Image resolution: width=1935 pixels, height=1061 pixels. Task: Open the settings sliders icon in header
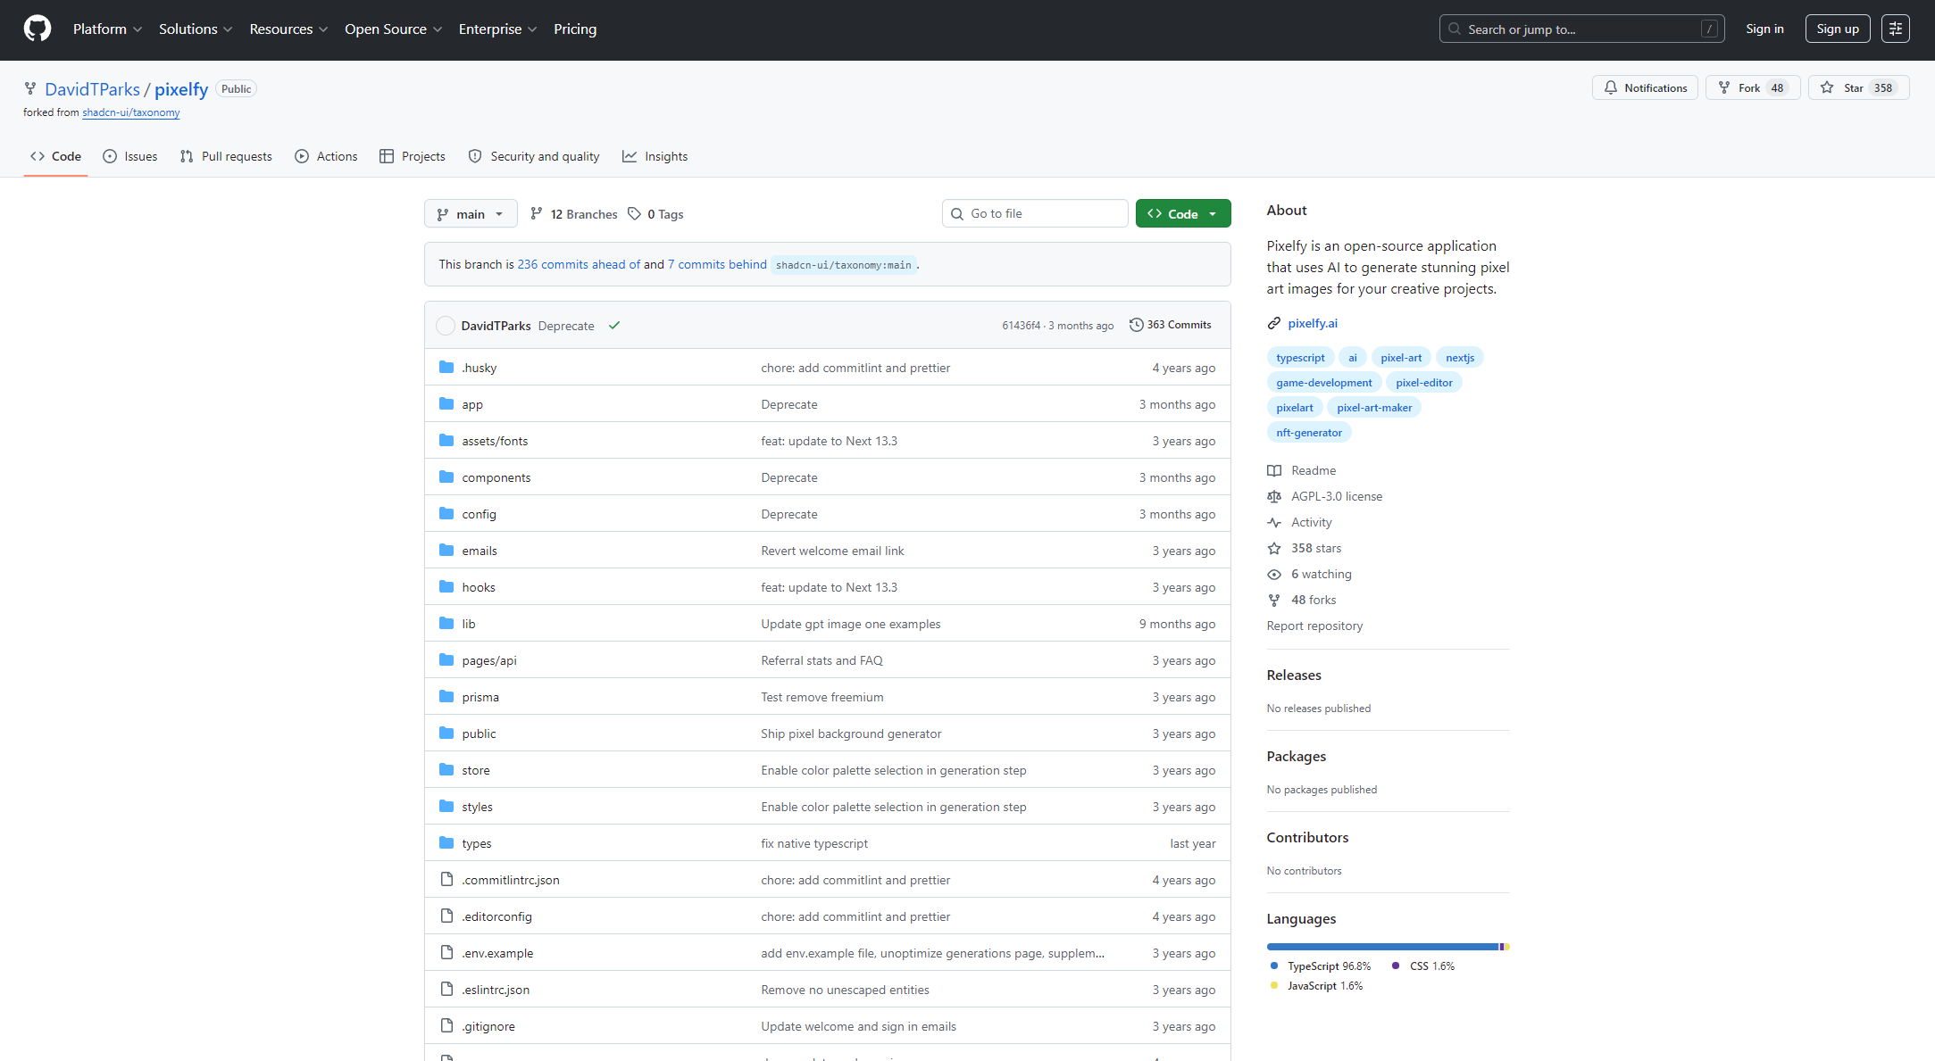[1895, 29]
